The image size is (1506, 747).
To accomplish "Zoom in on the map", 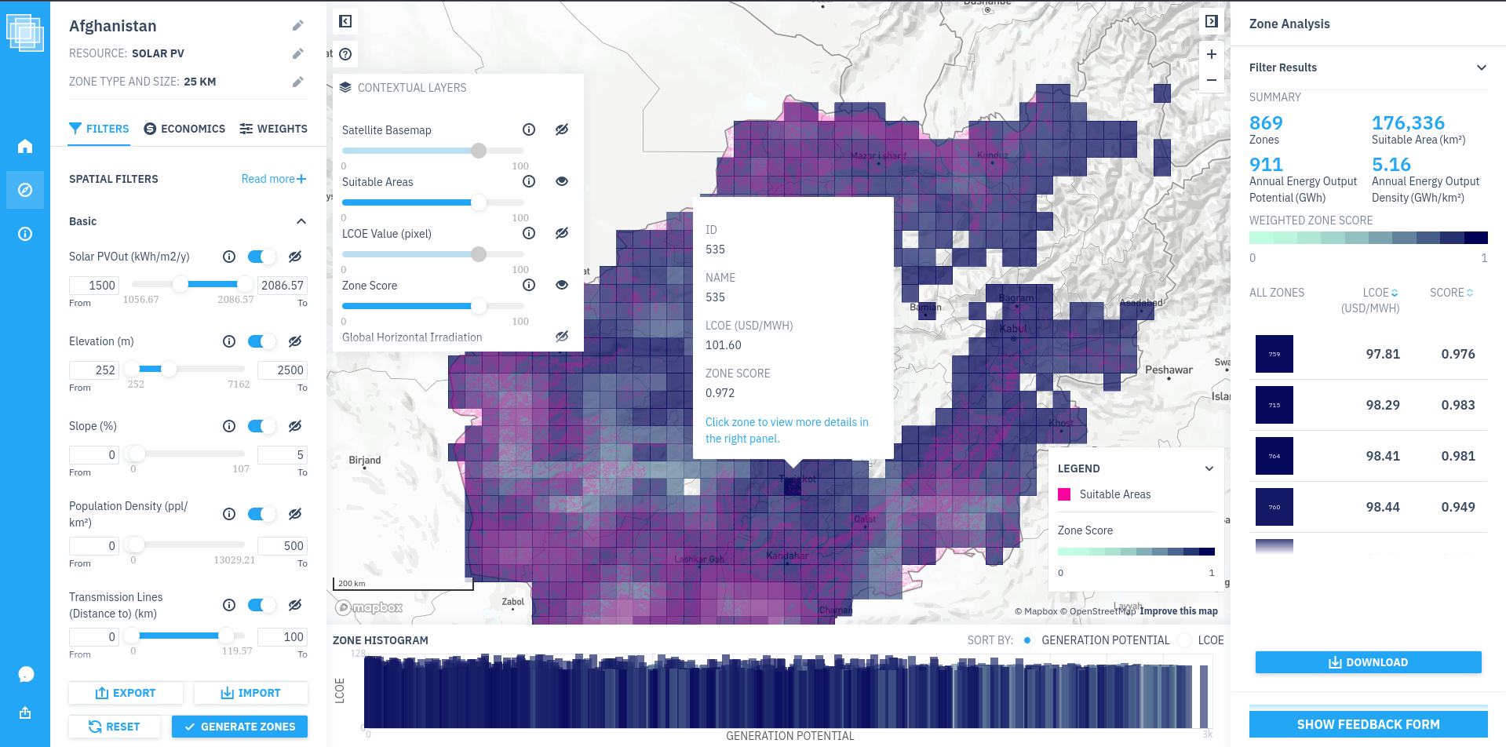I will pos(1211,54).
